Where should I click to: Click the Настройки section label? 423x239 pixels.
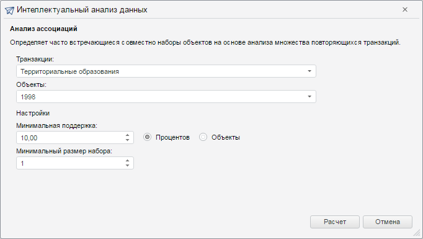tap(33, 113)
